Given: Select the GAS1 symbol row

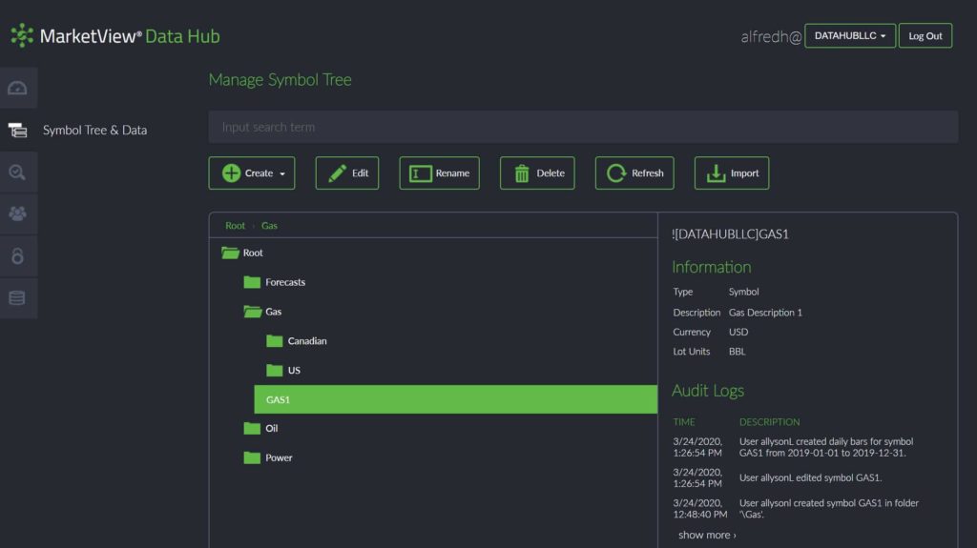Looking at the screenshot, I should 455,399.
